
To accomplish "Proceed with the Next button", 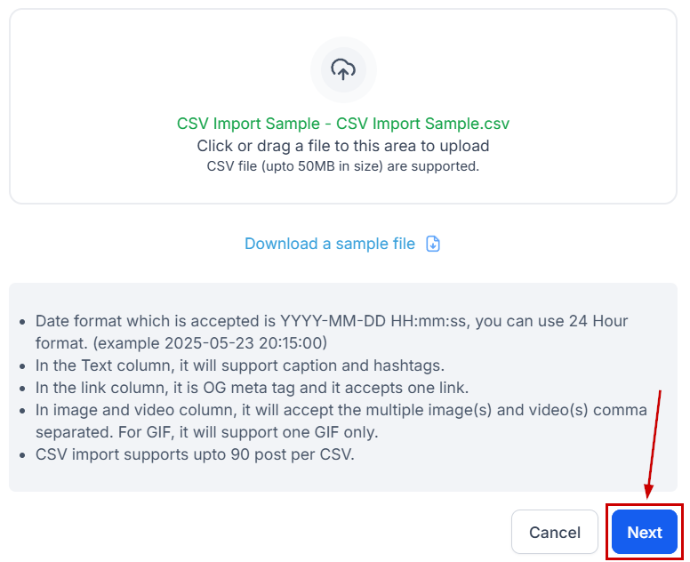I will point(644,533).
